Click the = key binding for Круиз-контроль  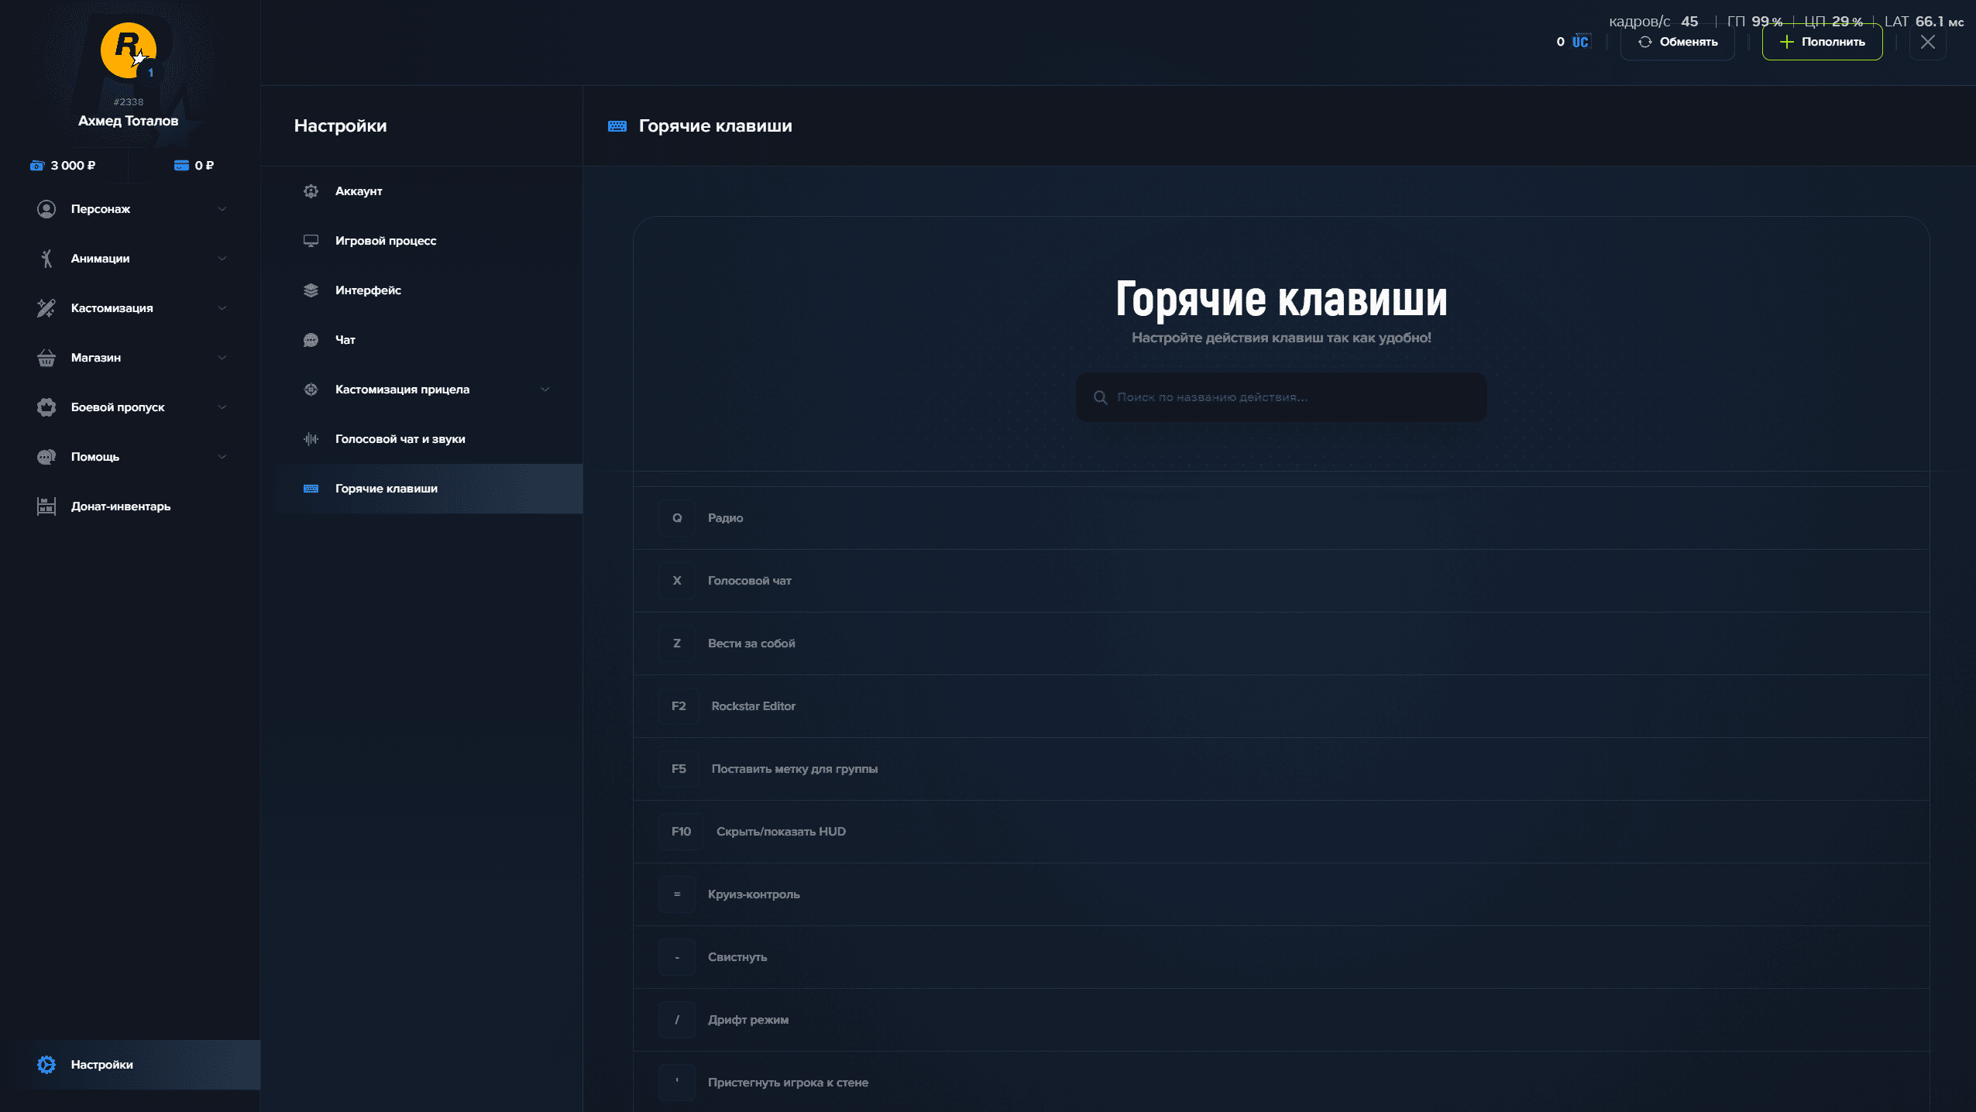pos(677,894)
